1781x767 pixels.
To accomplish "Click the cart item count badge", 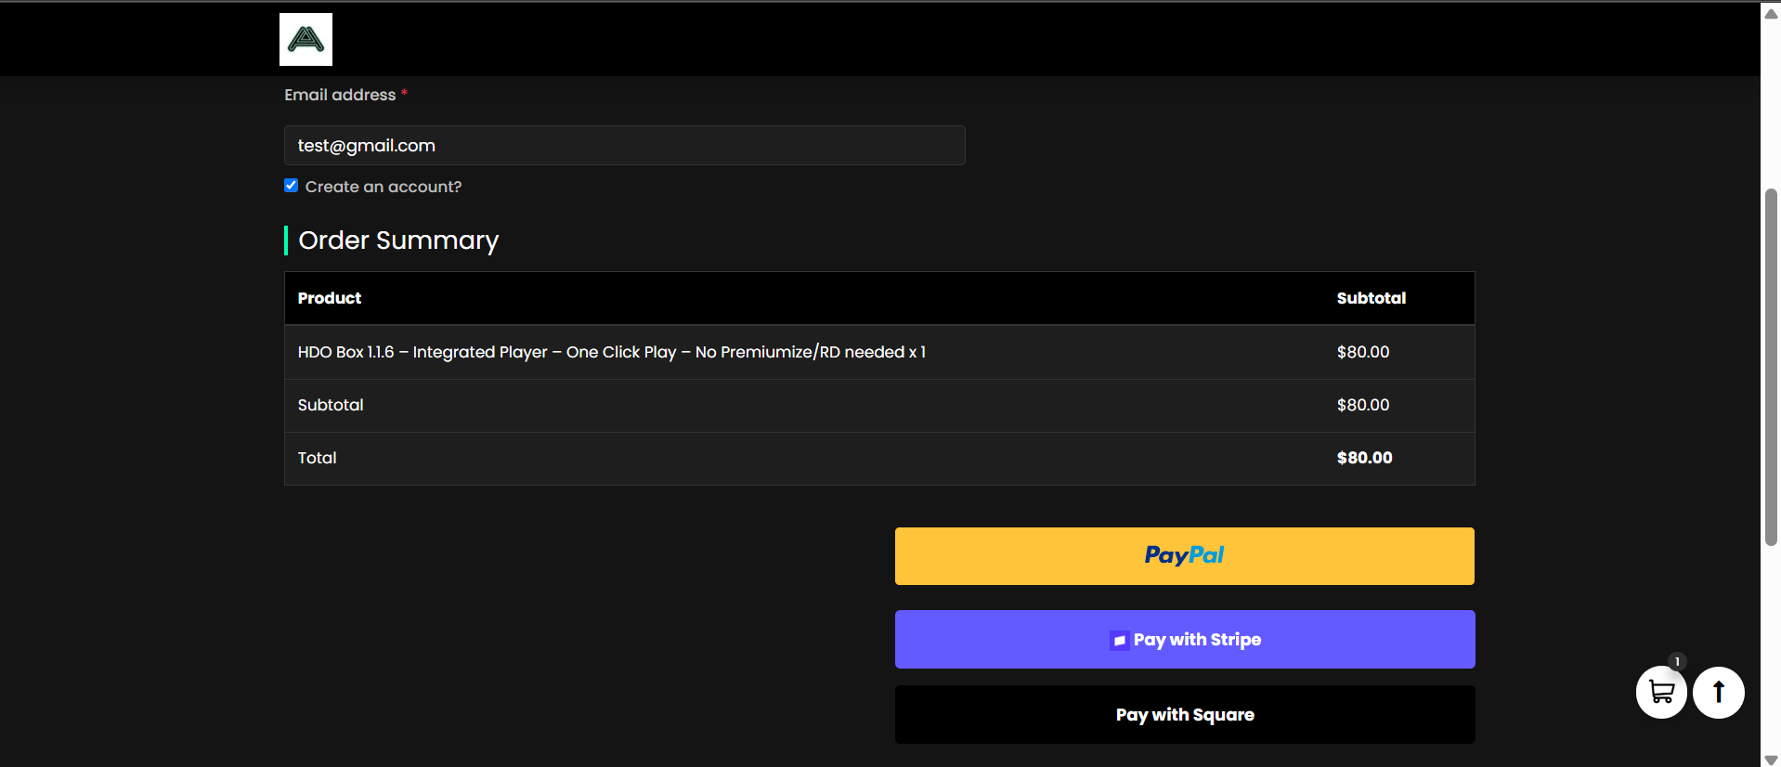I will tap(1677, 661).
